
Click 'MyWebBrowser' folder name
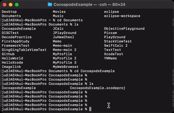pos(66,67)
